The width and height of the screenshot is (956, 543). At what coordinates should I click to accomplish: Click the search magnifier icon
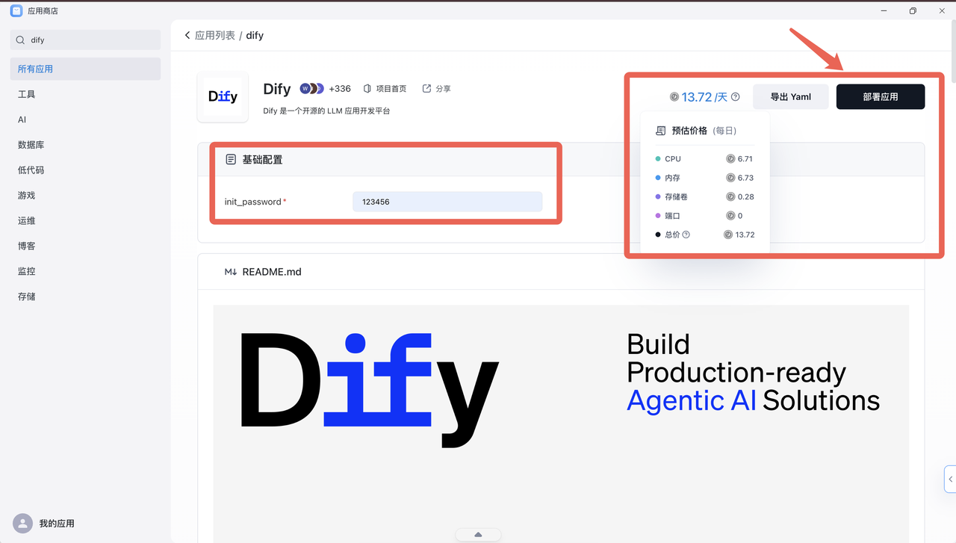[21, 40]
